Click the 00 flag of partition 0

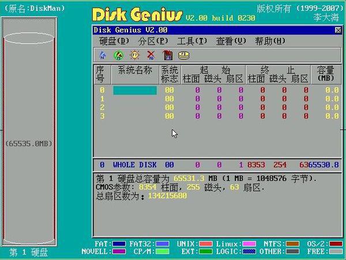coord(170,90)
